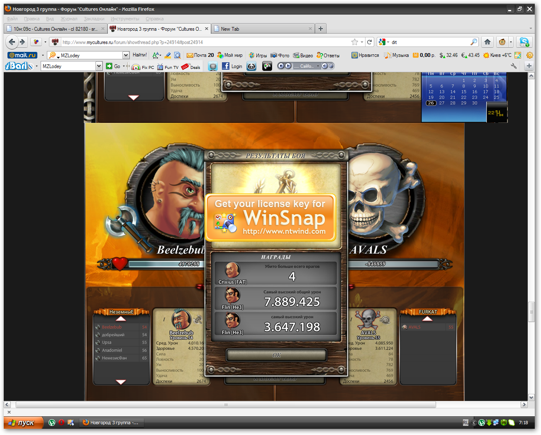
Task: Open the Firefox home page
Action: [487, 42]
